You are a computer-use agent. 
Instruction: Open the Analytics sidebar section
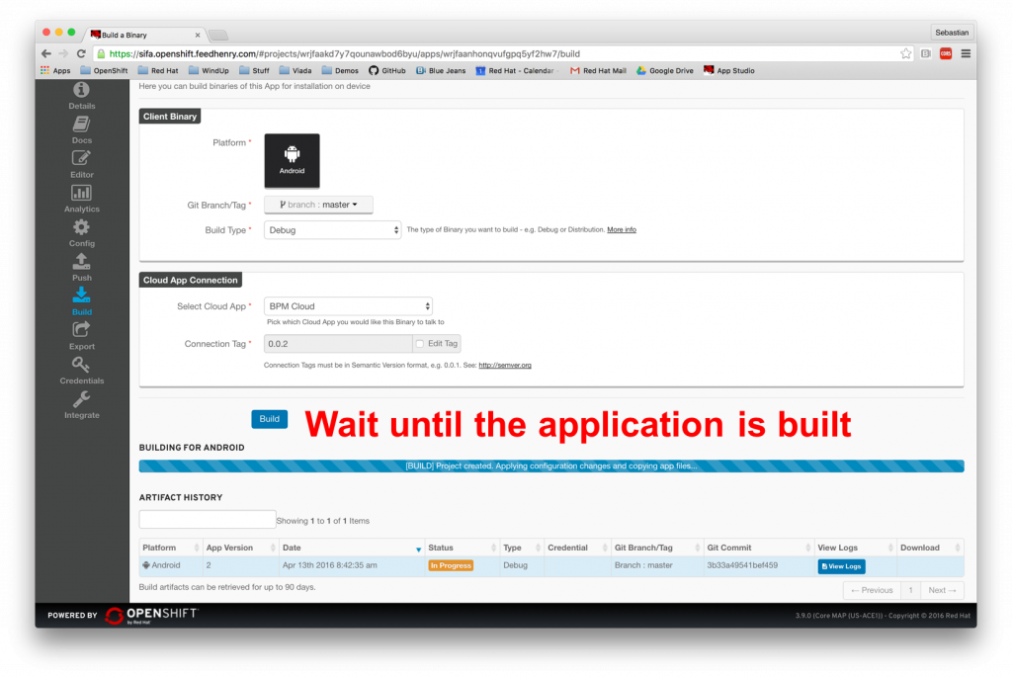coord(81,199)
